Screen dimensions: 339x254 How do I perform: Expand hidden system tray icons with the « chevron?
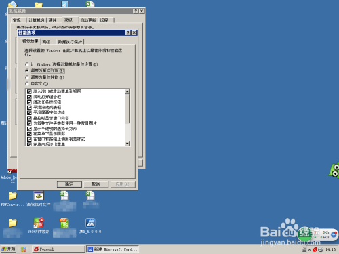[x=309, y=249]
